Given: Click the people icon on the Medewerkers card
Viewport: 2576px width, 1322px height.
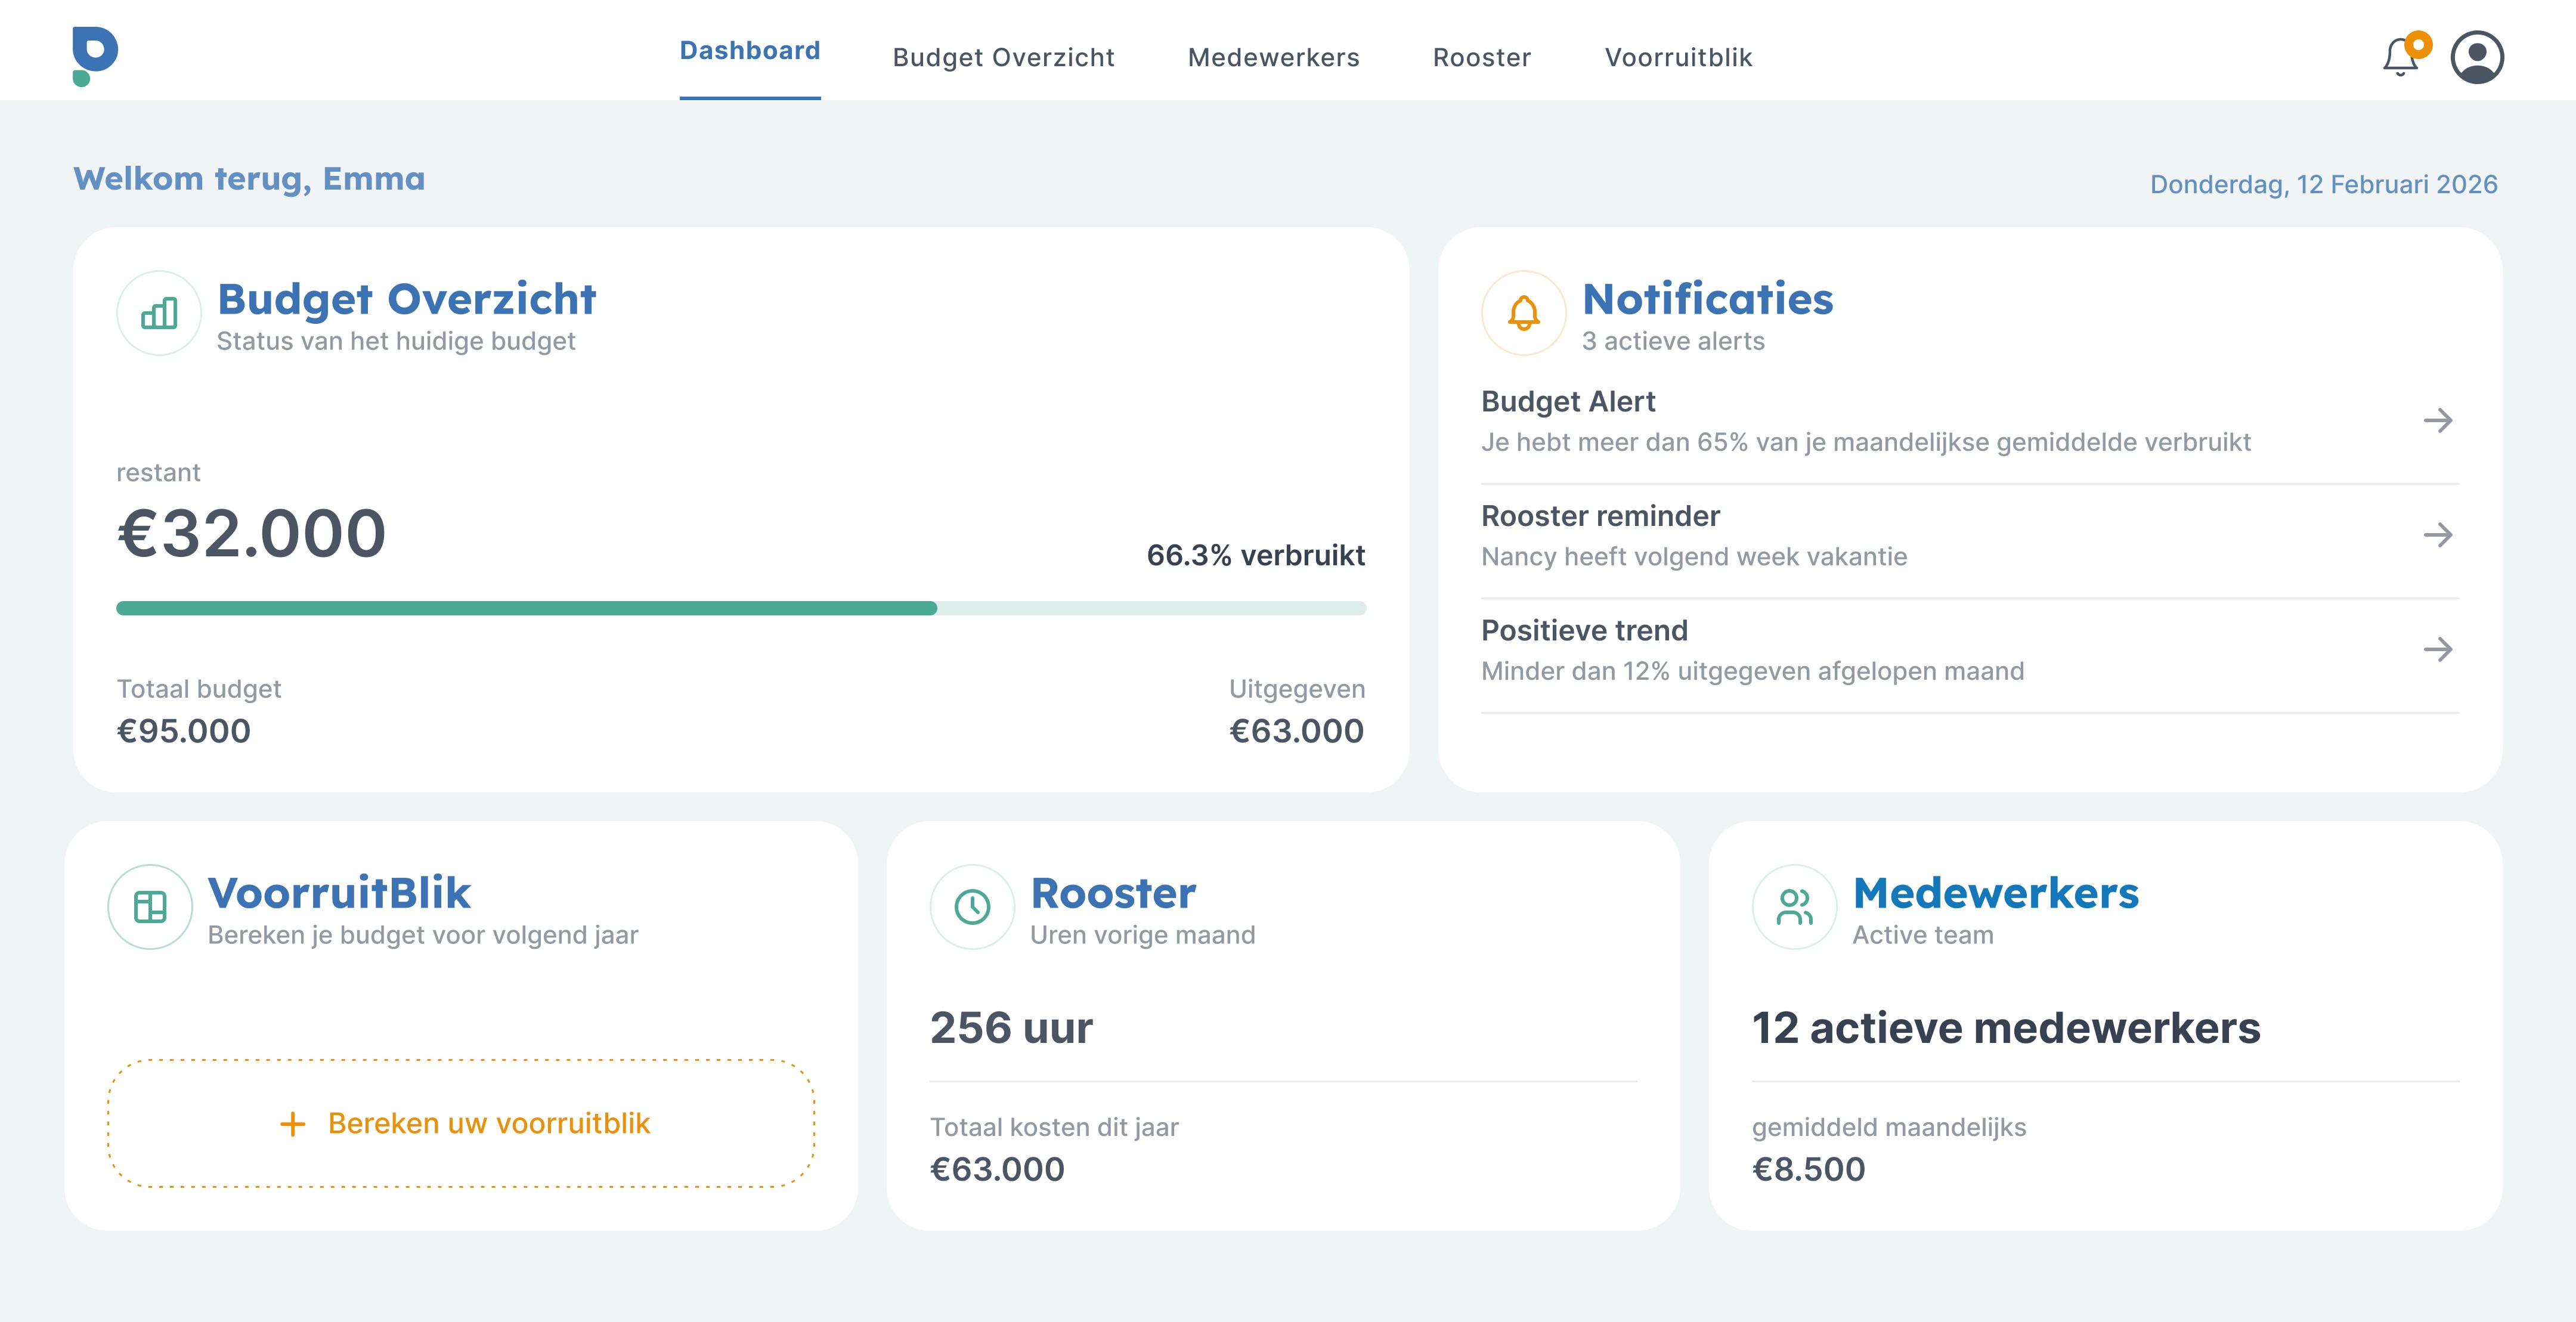Looking at the screenshot, I should 1795,906.
